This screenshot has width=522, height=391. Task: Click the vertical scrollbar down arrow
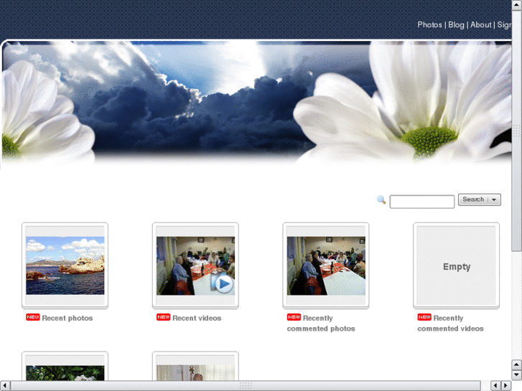pos(516,374)
